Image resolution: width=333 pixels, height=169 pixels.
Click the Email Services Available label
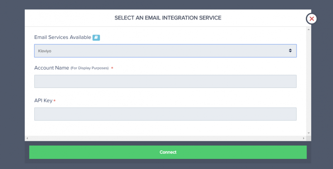pyautogui.click(x=63, y=37)
